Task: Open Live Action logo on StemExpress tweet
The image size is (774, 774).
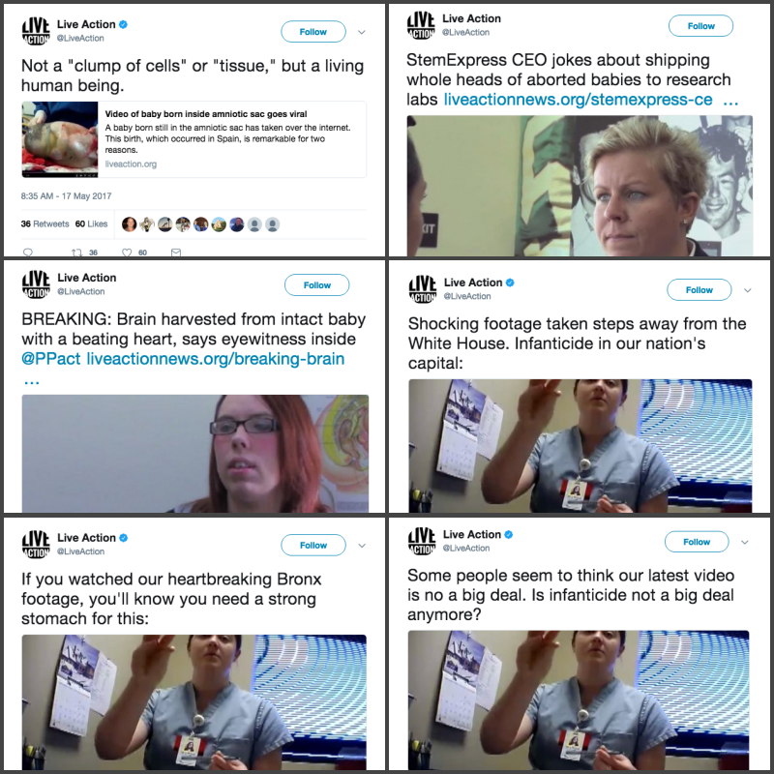Action: pyautogui.click(x=421, y=25)
